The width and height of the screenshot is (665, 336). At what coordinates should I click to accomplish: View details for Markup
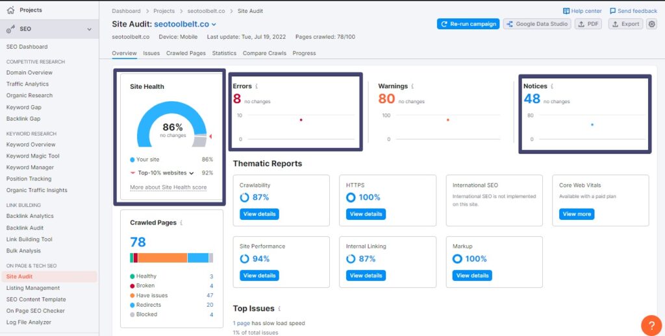tap(472, 276)
